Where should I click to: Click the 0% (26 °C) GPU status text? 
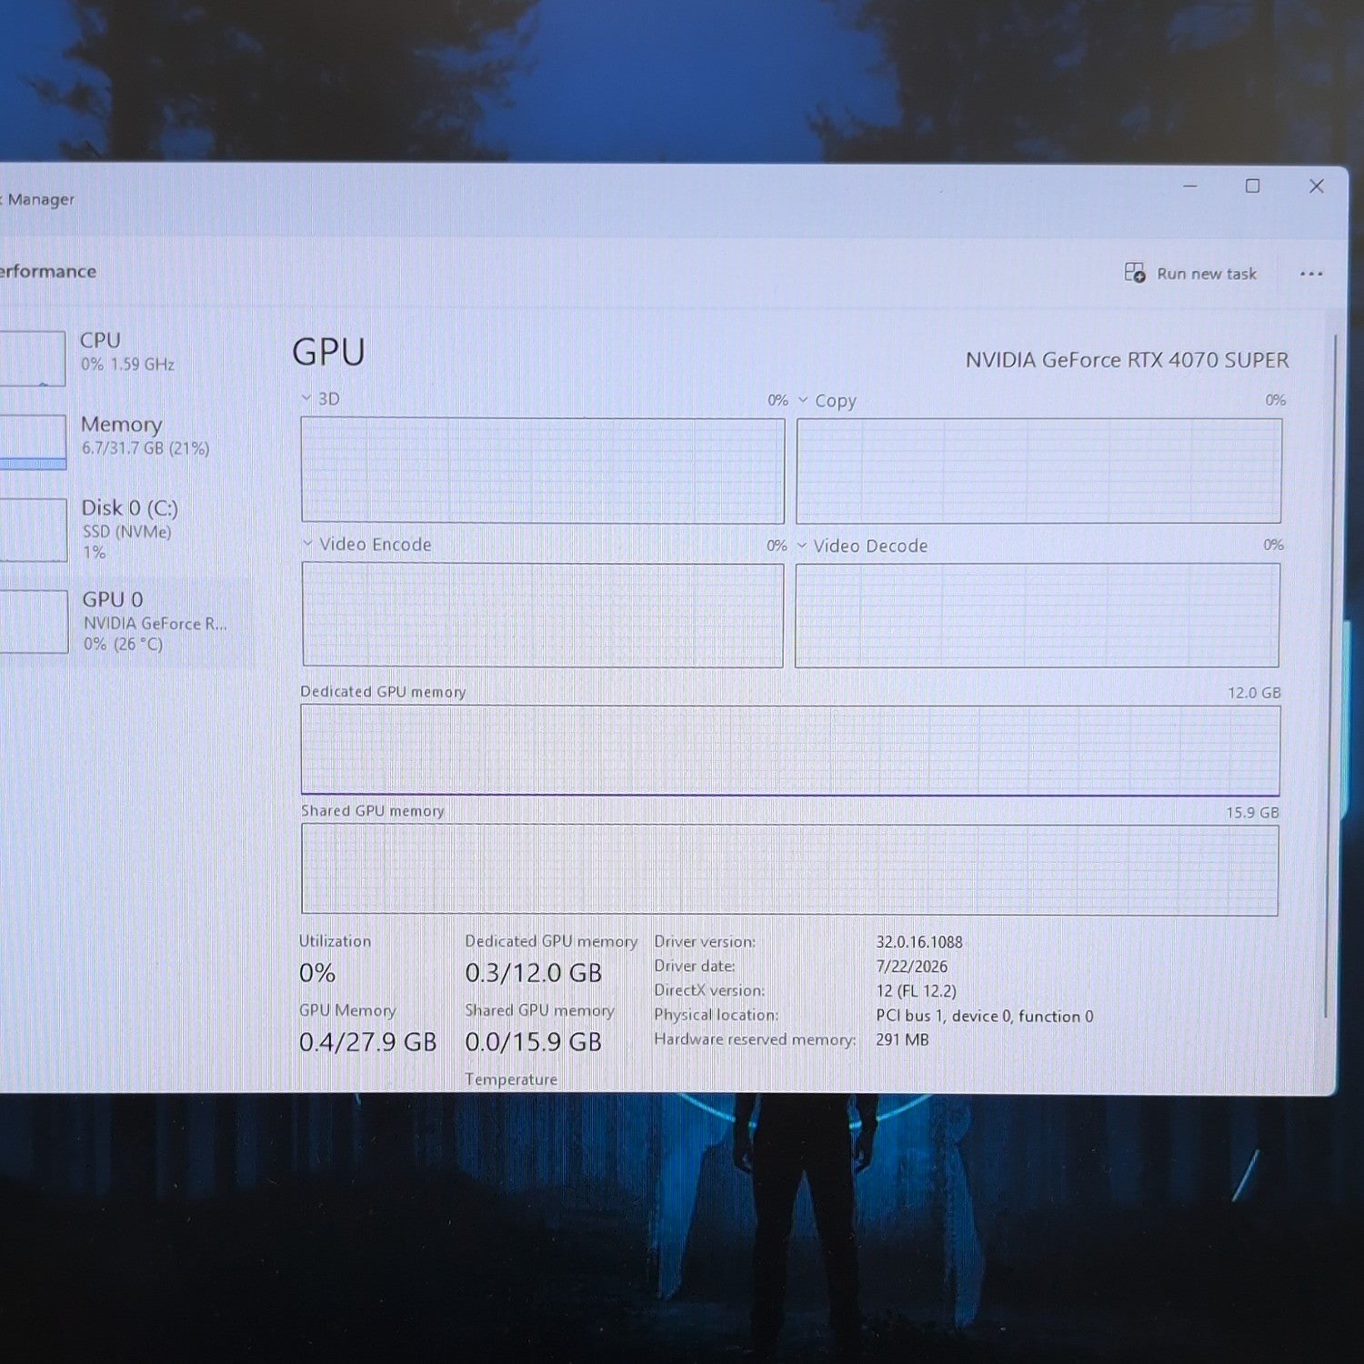(x=123, y=644)
